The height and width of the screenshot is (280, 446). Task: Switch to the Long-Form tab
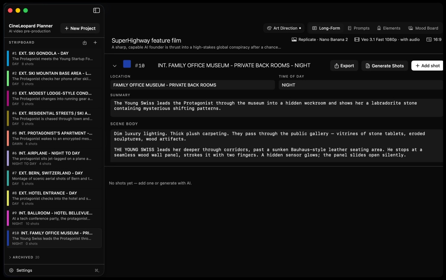click(326, 28)
